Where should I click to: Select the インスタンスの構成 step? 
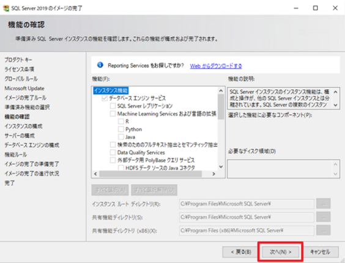23,126
